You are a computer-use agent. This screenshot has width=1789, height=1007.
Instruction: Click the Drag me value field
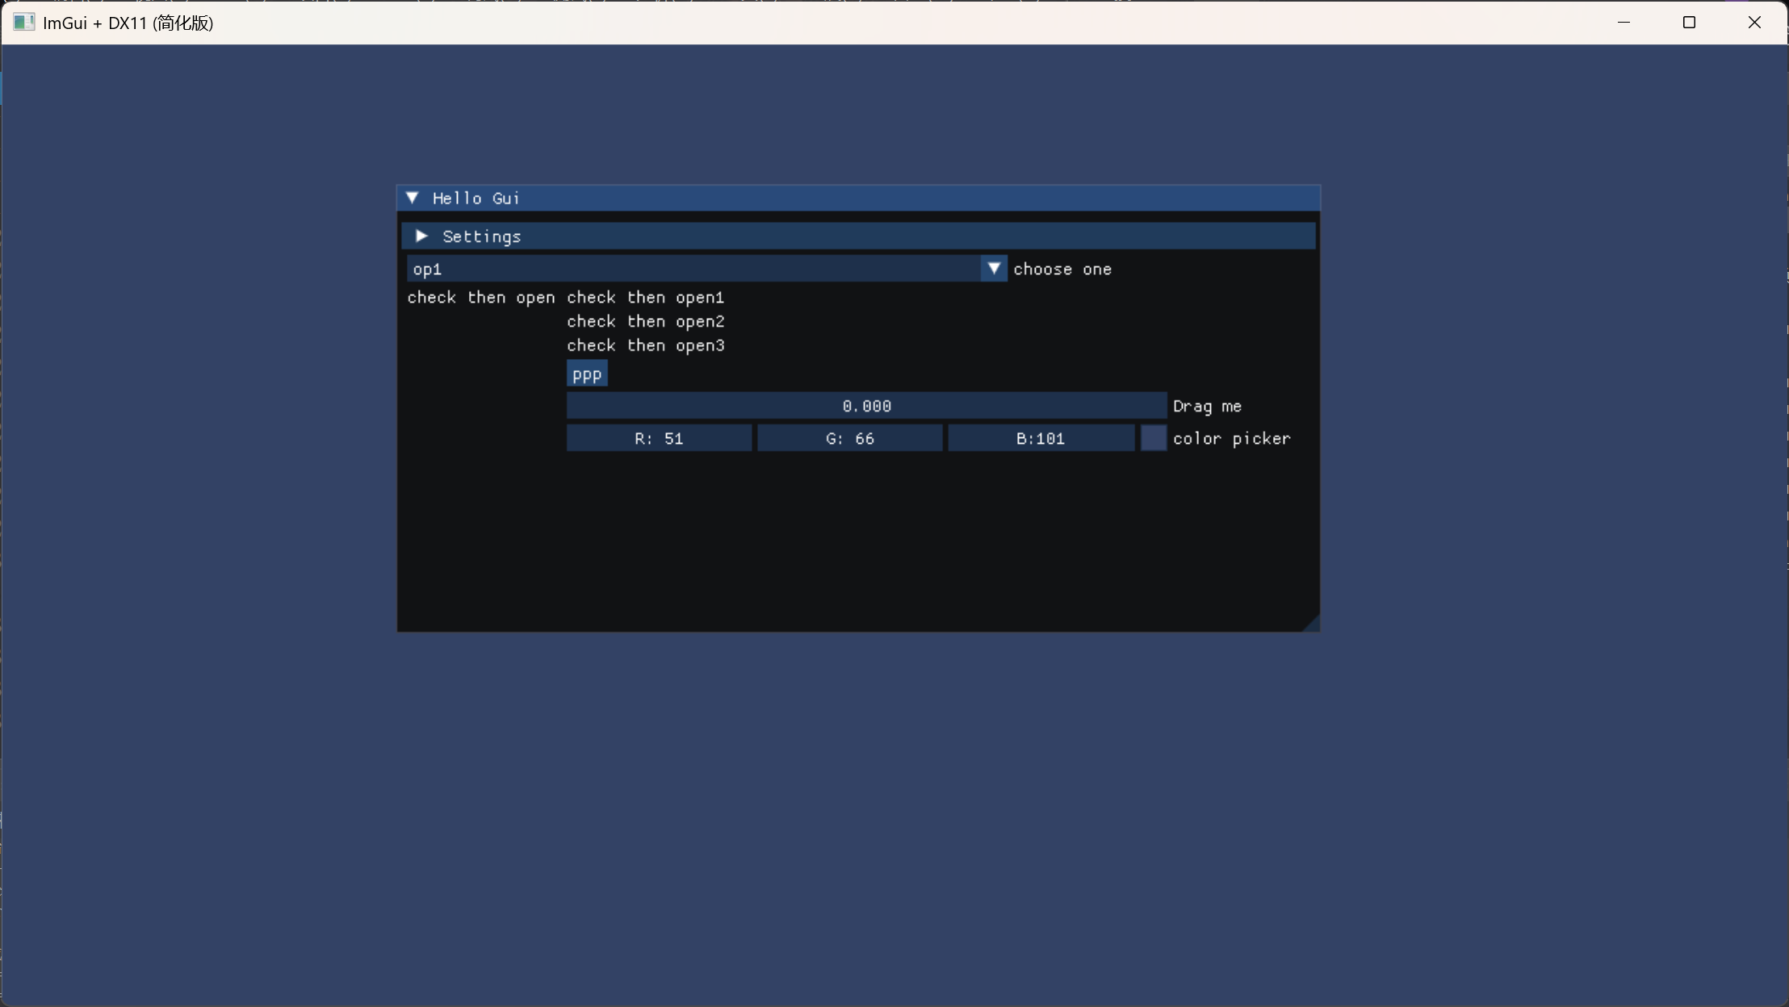tap(865, 406)
